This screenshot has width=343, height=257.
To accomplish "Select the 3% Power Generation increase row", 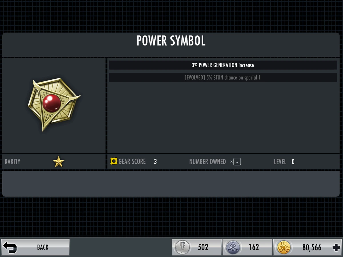I will pyautogui.click(x=223, y=65).
